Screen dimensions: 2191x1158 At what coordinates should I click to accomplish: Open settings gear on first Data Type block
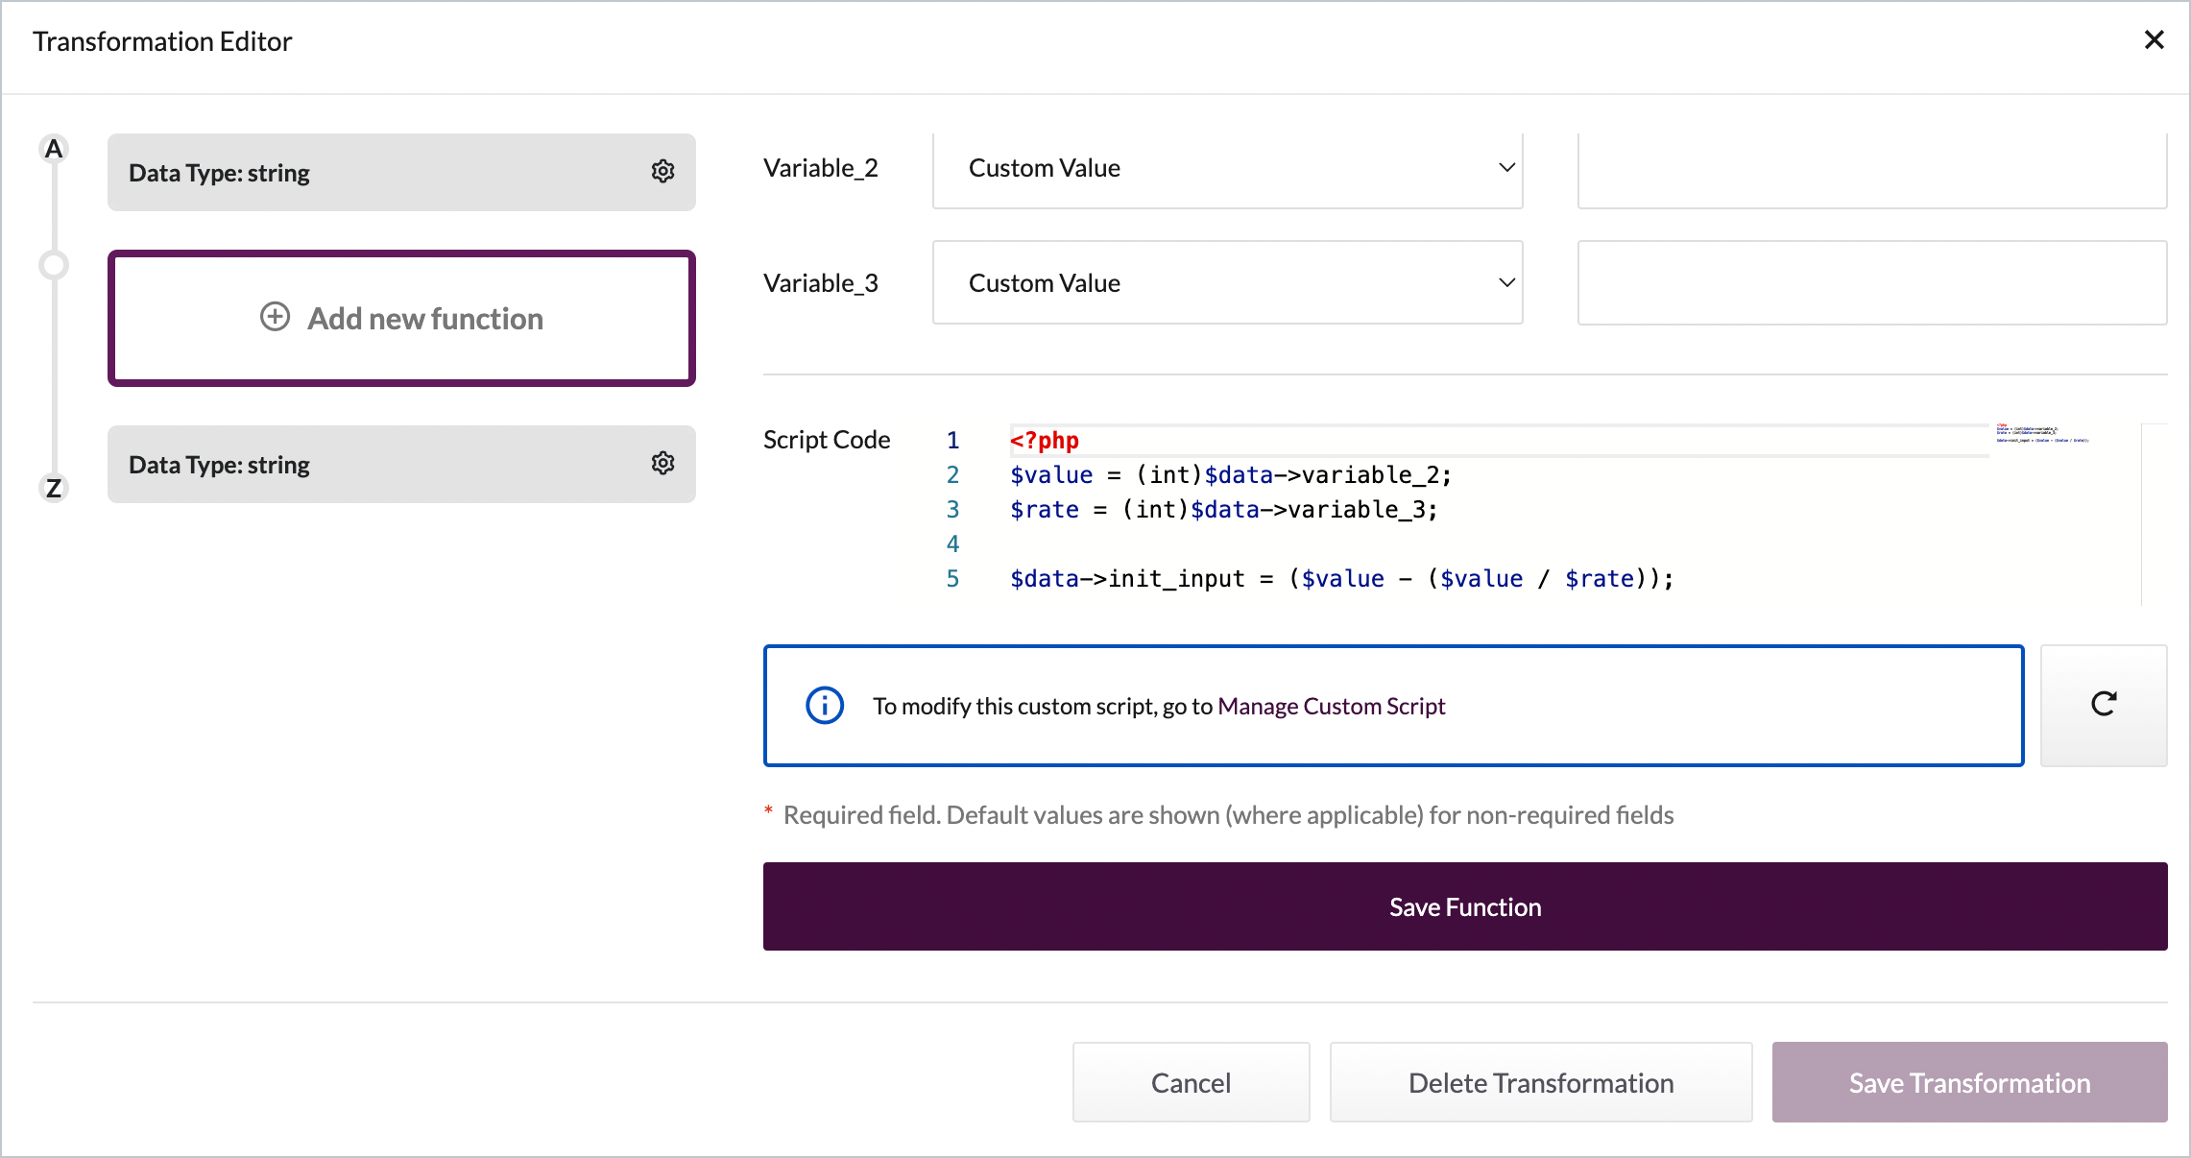click(662, 172)
